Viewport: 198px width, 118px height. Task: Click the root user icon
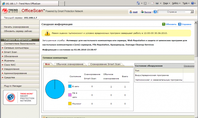coord(131,12)
